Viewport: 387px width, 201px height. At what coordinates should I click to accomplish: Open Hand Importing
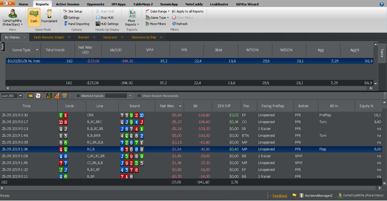pos(76,24)
